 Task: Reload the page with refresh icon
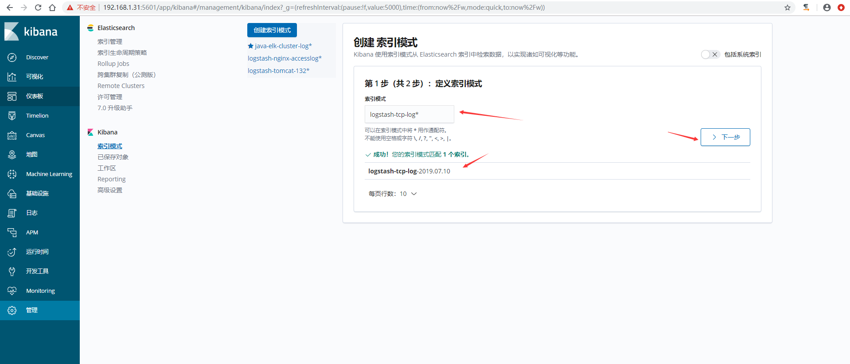point(38,8)
